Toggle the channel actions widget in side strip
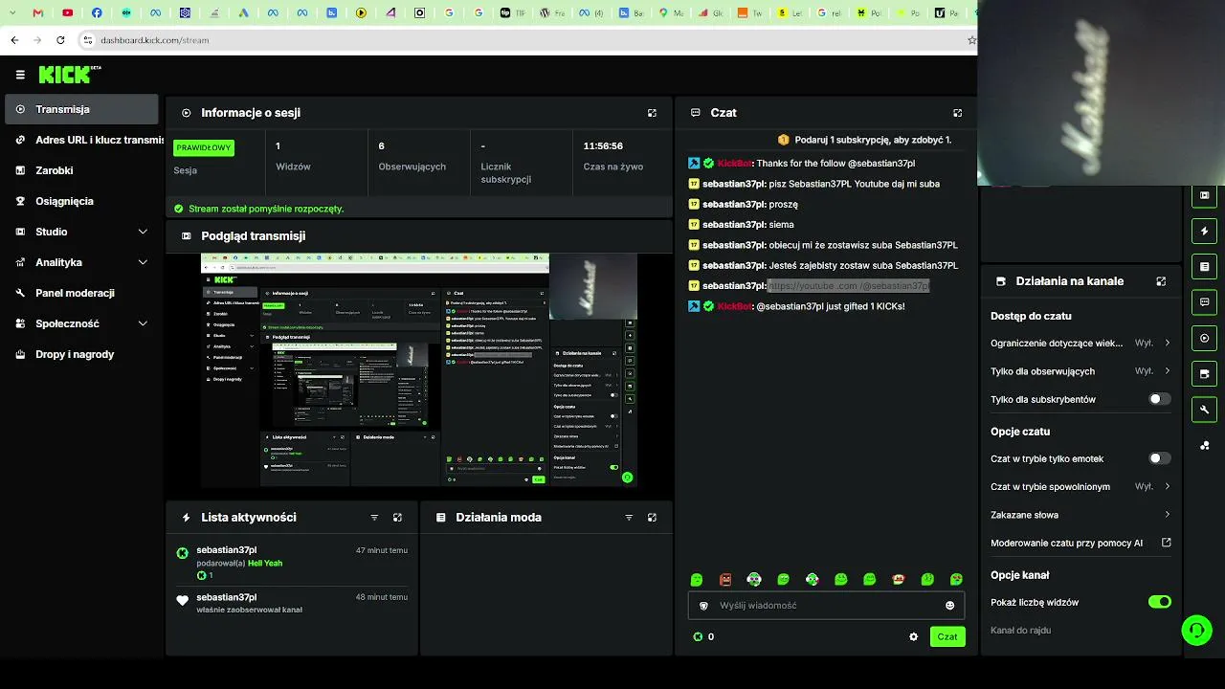The height and width of the screenshot is (689, 1225). coord(1204,373)
